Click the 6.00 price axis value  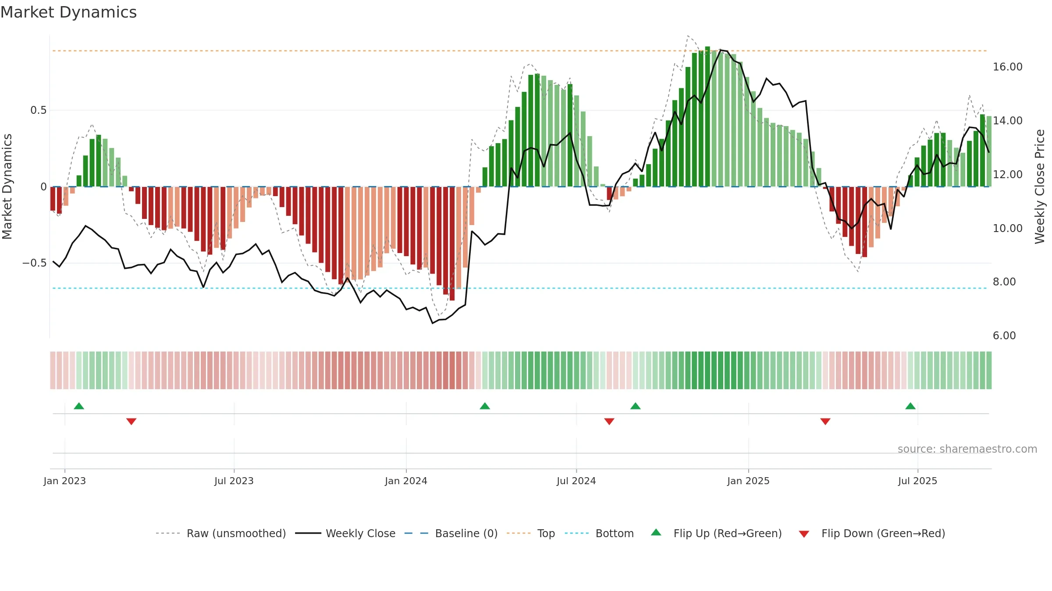coord(1004,336)
